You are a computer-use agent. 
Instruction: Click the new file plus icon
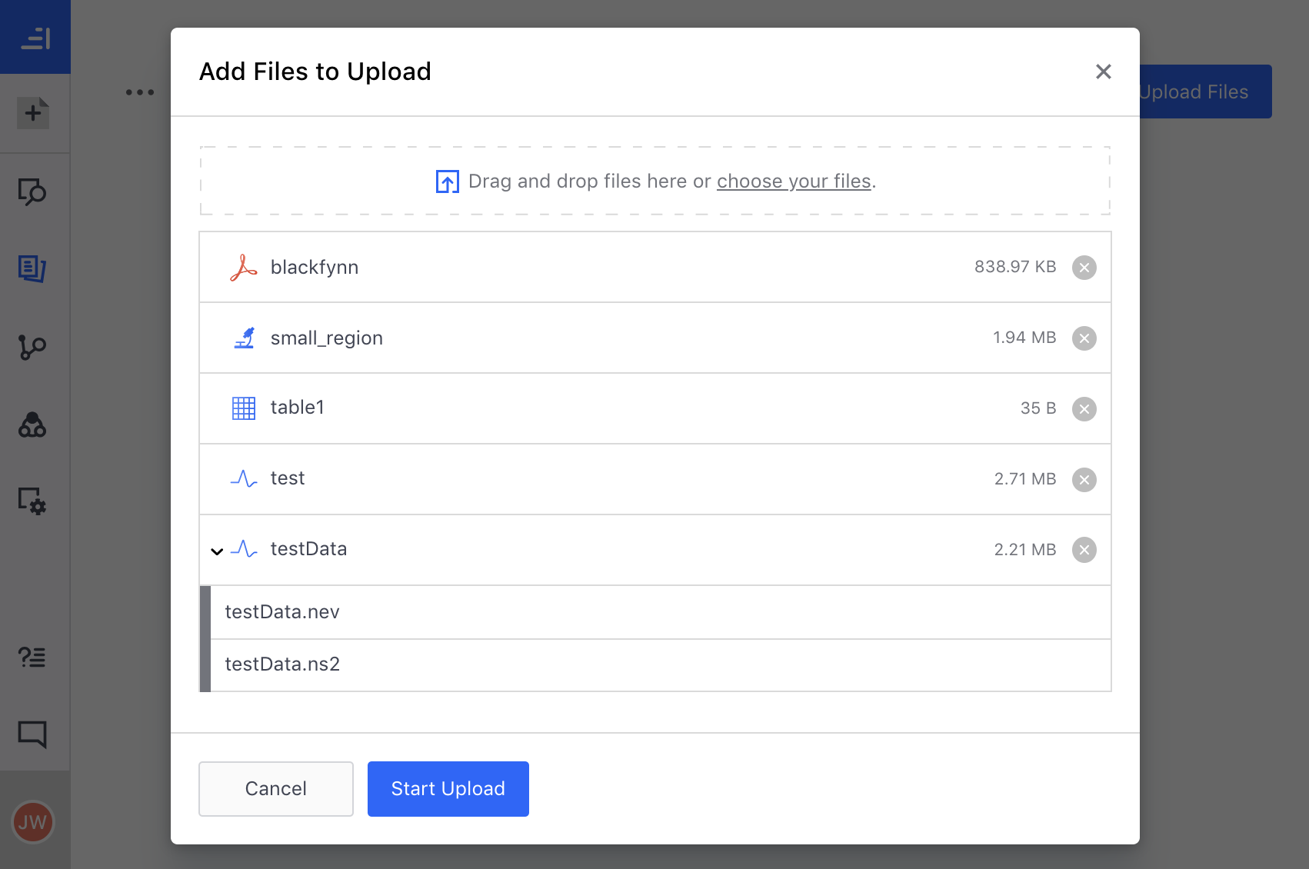coord(33,113)
